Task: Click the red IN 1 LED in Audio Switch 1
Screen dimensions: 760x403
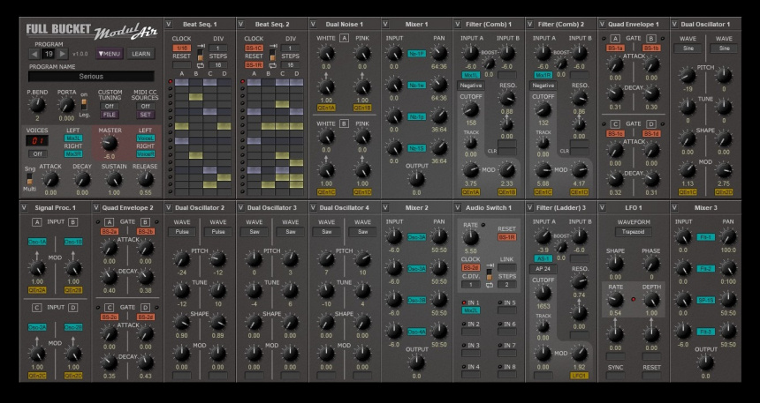Action: 464,302
